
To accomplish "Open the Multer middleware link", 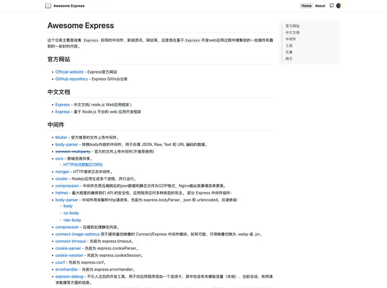I will coord(61,137).
